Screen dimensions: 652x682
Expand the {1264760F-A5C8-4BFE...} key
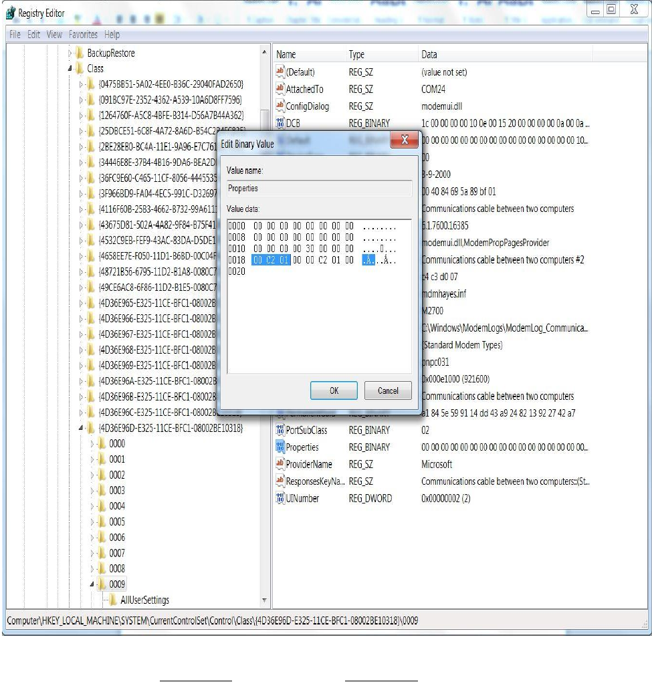(x=81, y=116)
